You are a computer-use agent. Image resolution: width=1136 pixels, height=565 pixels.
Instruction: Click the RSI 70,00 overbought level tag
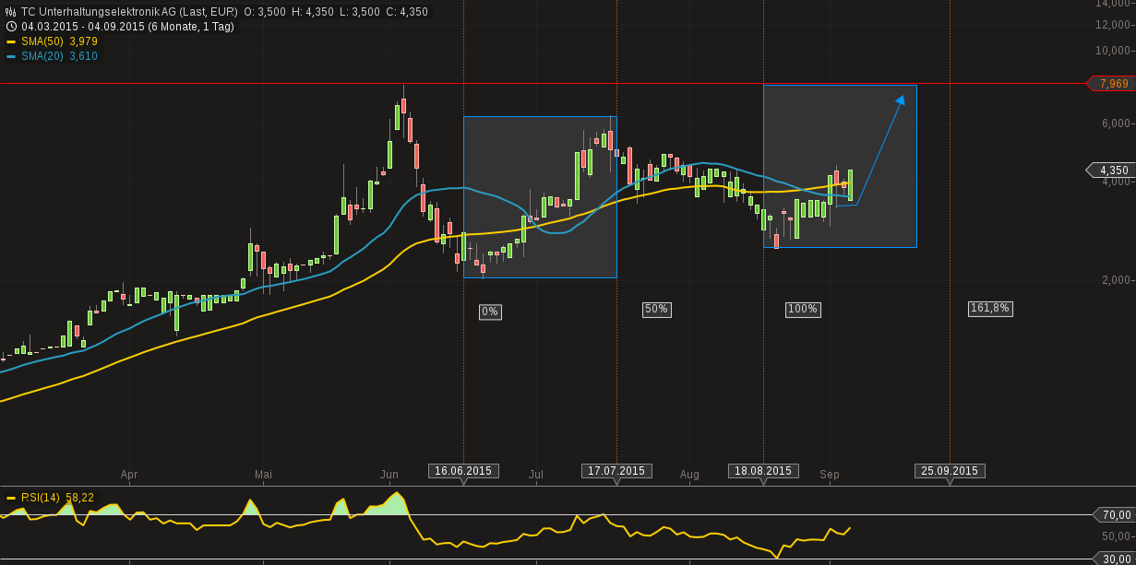click(x=1112, y=515)
